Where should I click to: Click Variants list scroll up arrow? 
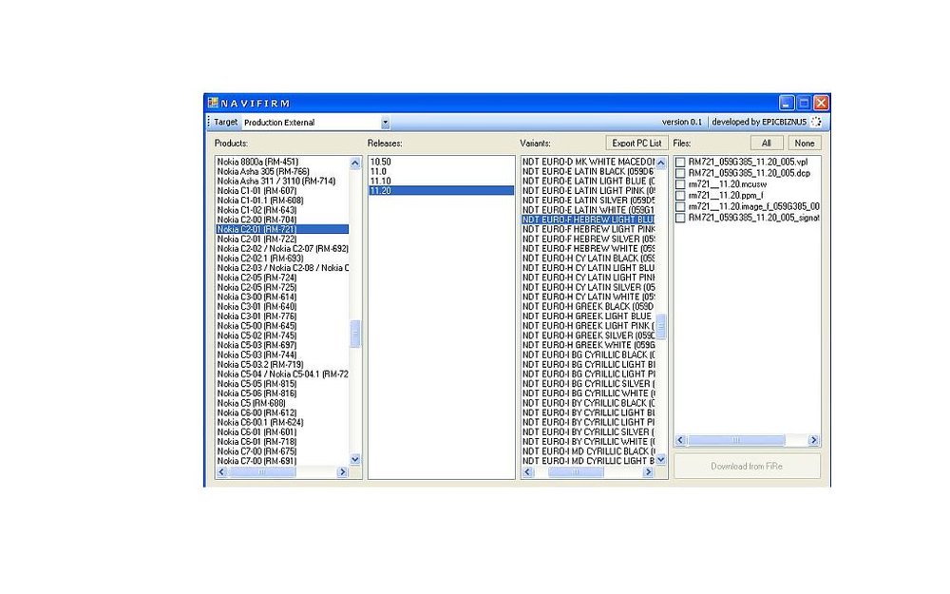coord(661,163)
